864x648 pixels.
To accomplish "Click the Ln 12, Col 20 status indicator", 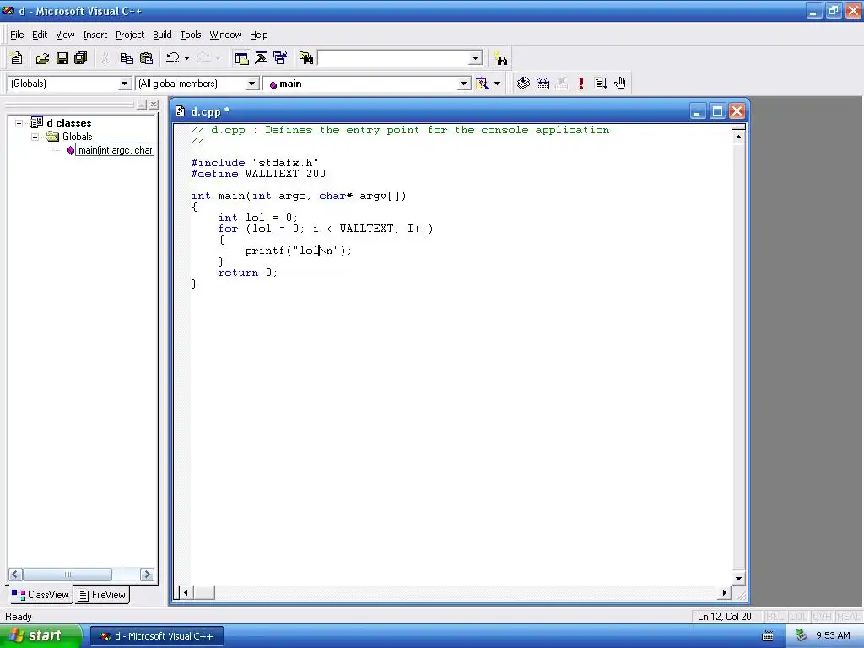I will 724,617.
